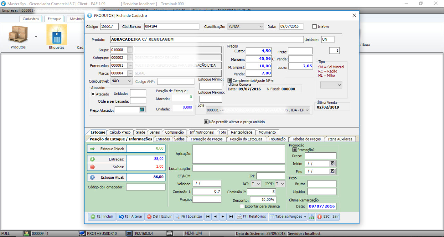Open the Tributação sub-tab

277,139
